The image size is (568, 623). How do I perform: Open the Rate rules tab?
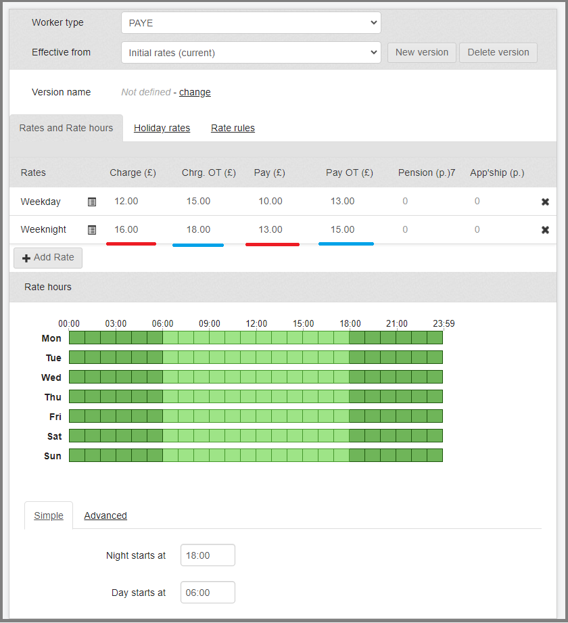coord(233,129)
